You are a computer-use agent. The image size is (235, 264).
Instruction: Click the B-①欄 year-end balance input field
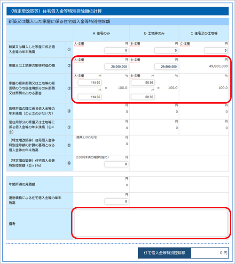click(x=166, y=51)
